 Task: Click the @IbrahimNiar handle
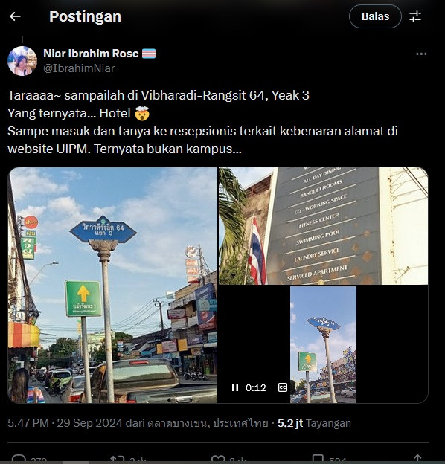point(79,68)
